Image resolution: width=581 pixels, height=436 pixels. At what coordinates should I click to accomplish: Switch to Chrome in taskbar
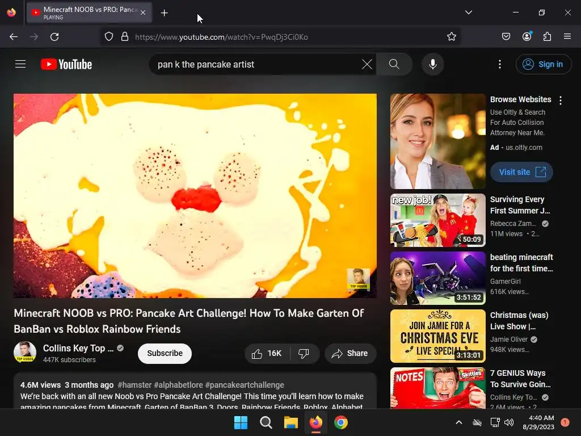pyautogui.click(x=341, y=422)
